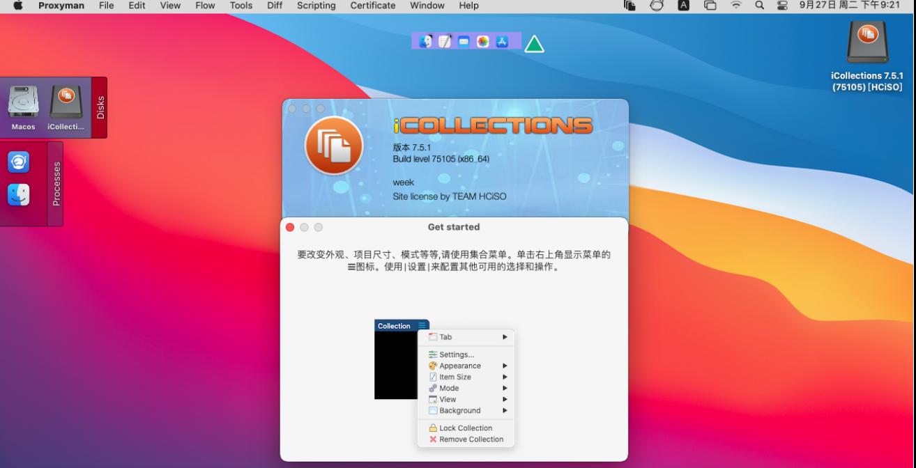This screenshot has height=468, width=916.
Task: Open the Flow menu
Action: pos(205,6)
